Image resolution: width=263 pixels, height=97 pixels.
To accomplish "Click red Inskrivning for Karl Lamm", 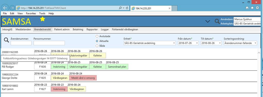I will click(59, 89).
